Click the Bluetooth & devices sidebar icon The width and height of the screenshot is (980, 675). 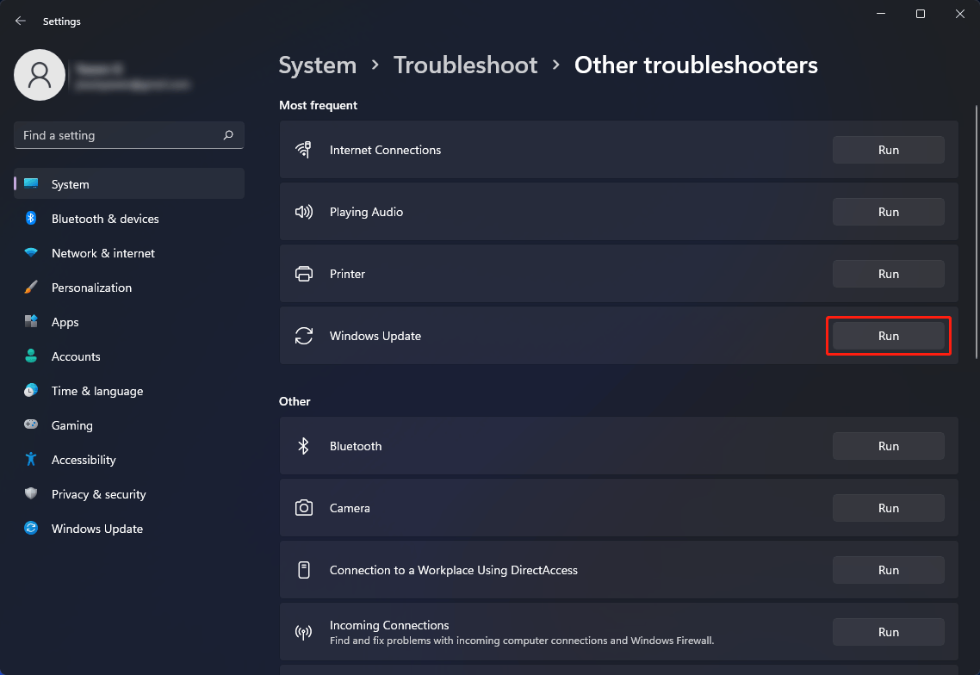(x=31, y=219)
